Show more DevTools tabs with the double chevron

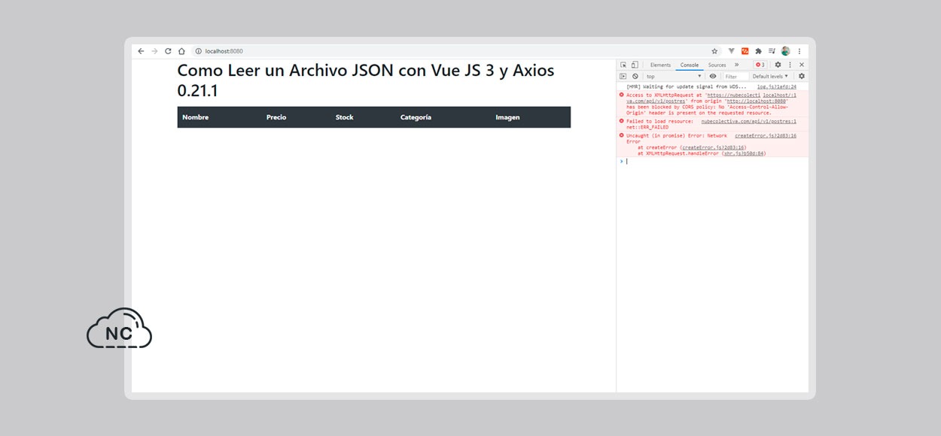click(x=736, y=65)
